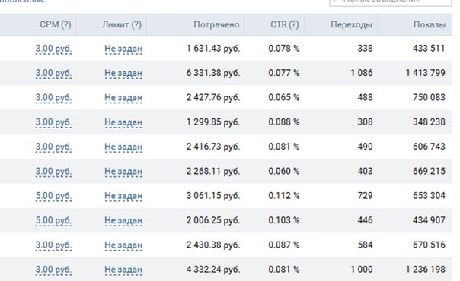Sort by Лимит column header

coord(122,24)
